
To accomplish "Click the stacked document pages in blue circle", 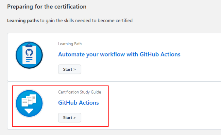I will pyautogui.click(x=29, y=100).
